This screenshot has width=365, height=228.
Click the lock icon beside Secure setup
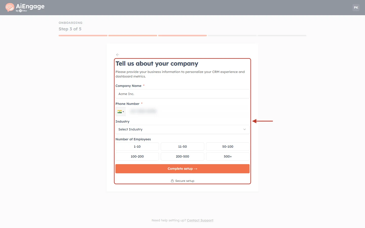pyautogui.click(x=172, y=181)
